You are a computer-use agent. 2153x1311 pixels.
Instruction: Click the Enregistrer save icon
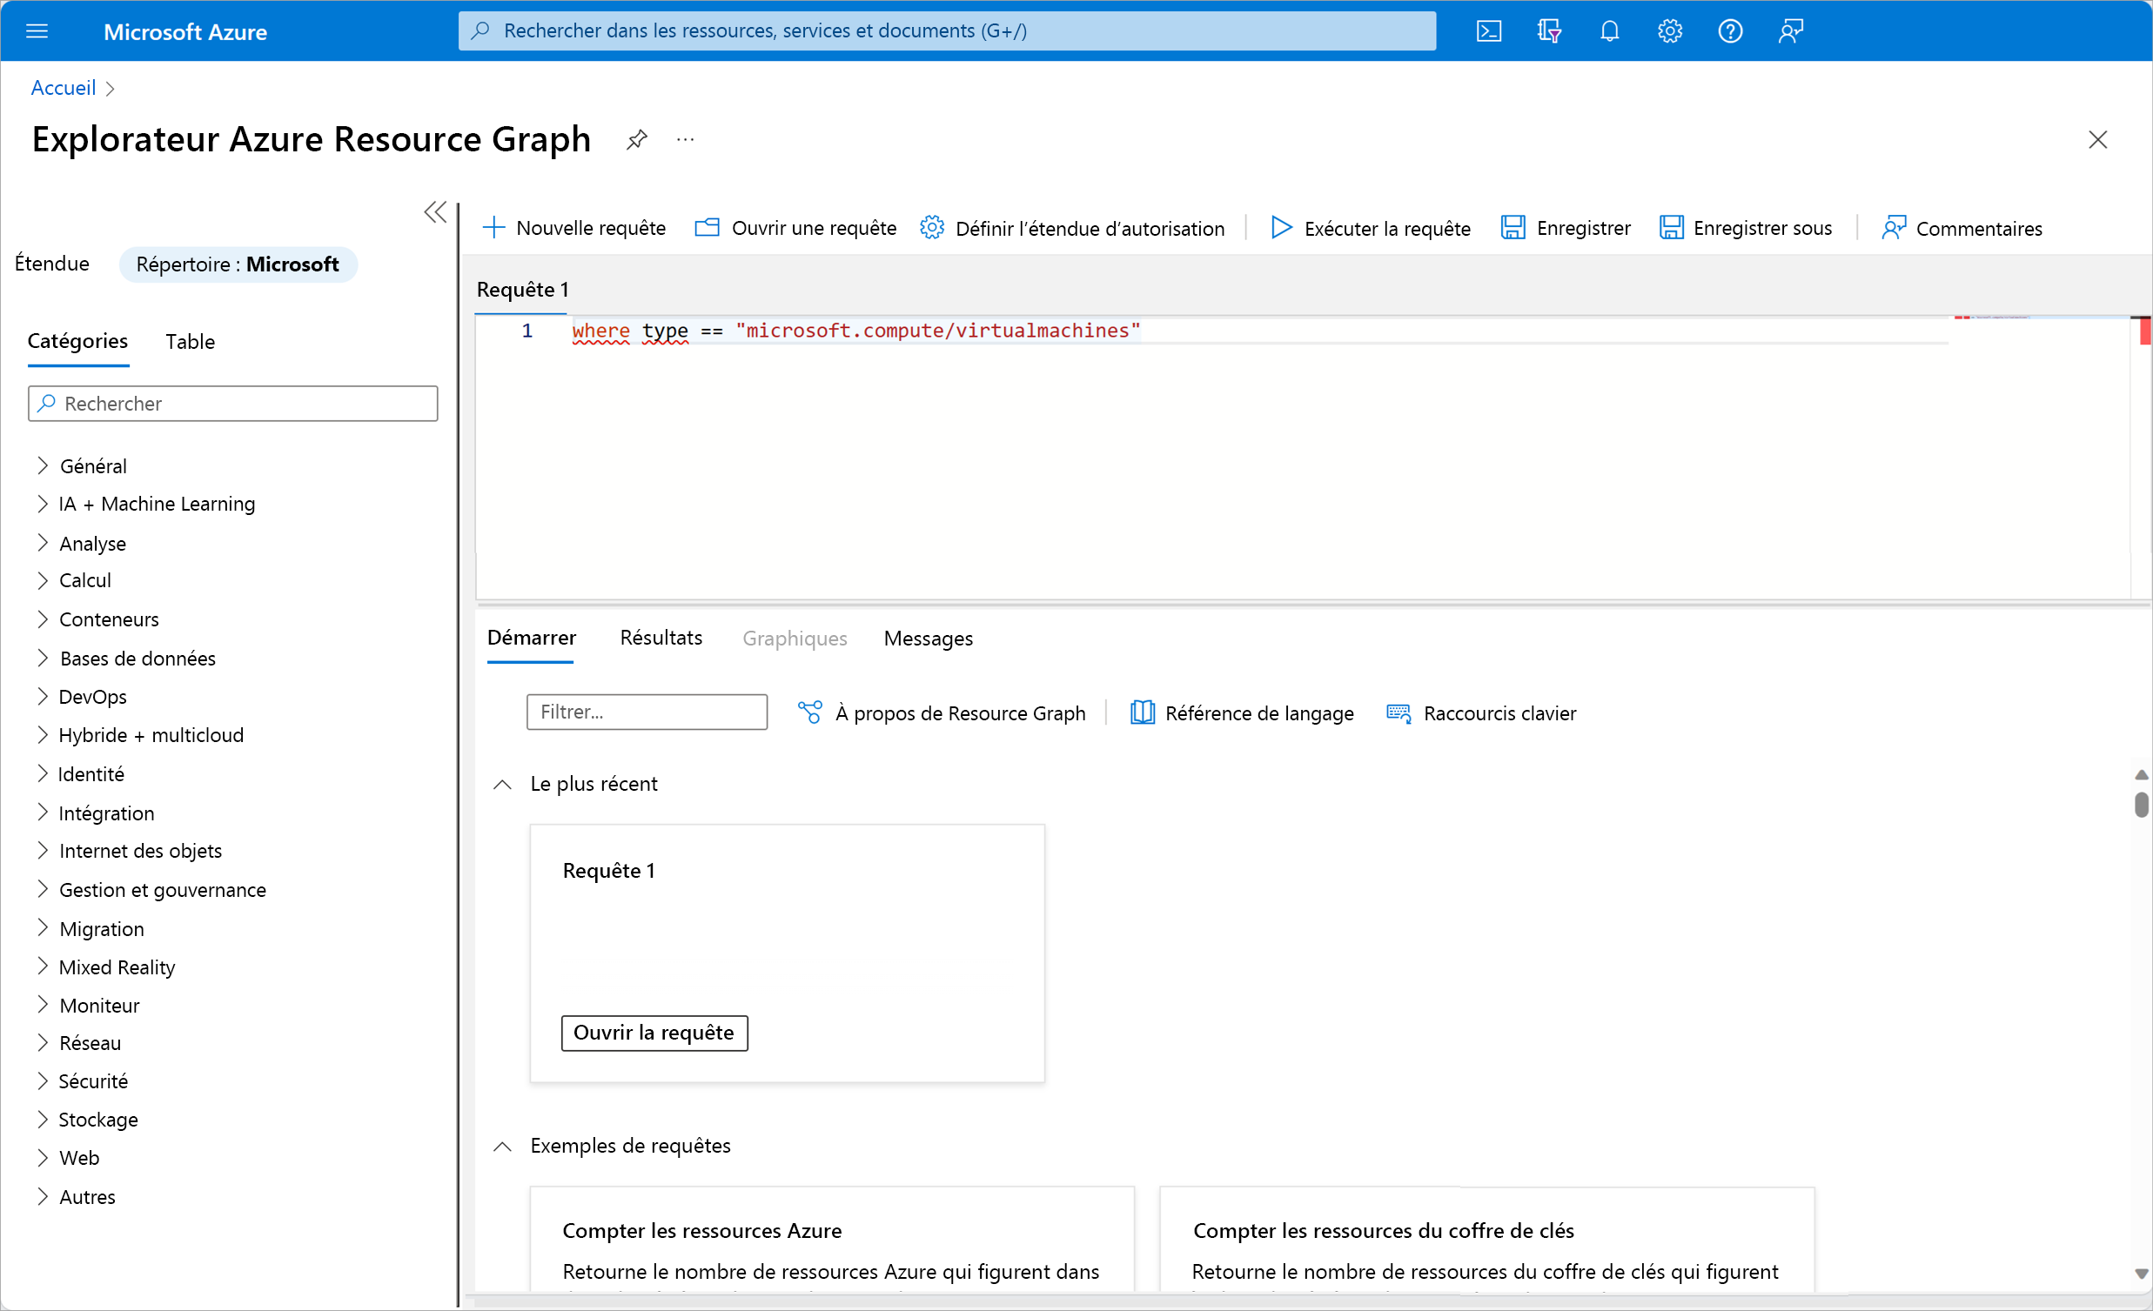(1512, 228)
